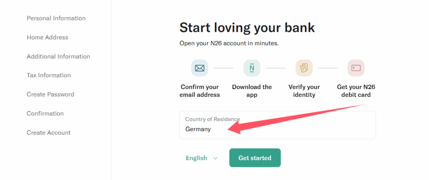Click the "Confirm your email address" label
This screenshot has height=180, width=429.
[199, 91]
